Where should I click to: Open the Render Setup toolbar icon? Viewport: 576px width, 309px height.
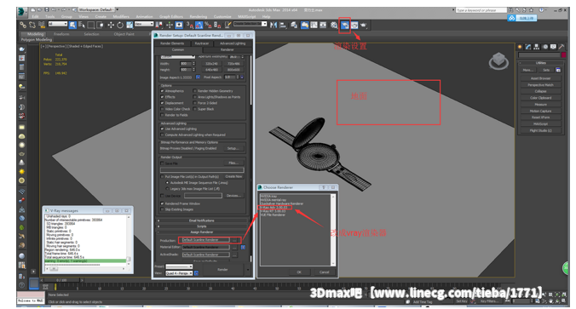pyautogui.click(x=344, y=25)
